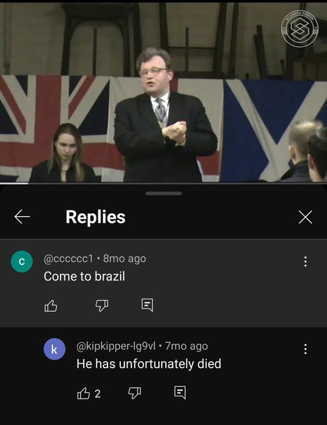Reply to the "Come to brazil" comment
Viewport: 327px width, 425px height.
[148, 305]
